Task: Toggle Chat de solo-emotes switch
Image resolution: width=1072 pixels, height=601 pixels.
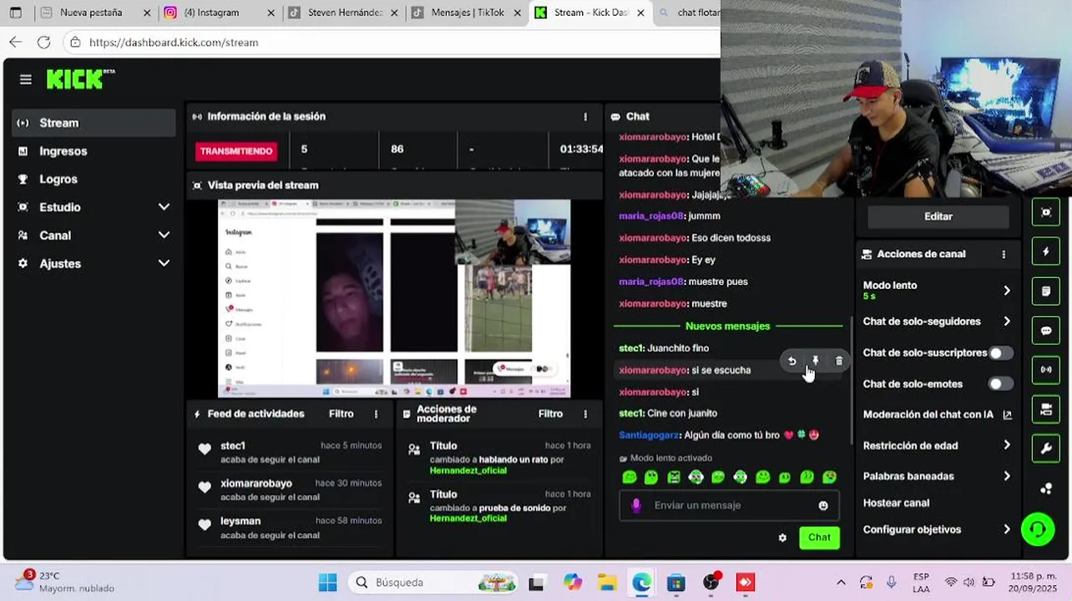Action: [x=1000, y=384]
